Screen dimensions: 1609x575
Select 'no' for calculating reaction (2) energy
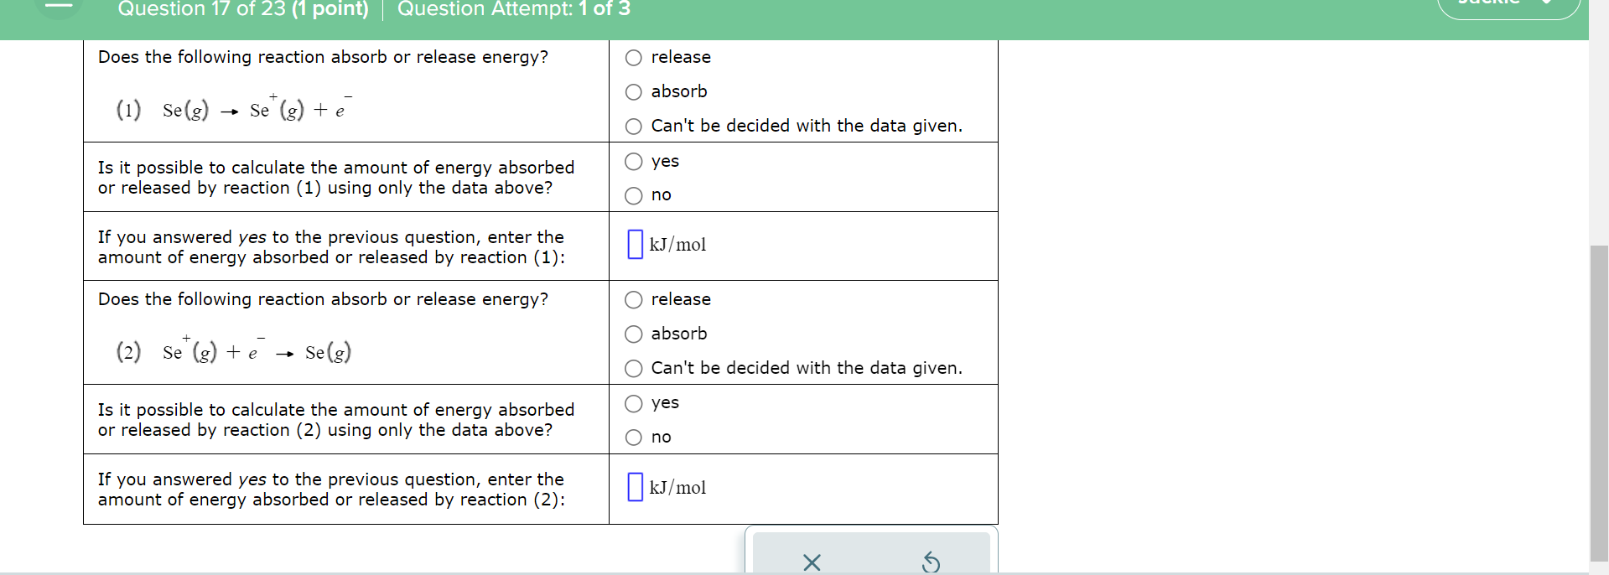[x=633, y=437]
